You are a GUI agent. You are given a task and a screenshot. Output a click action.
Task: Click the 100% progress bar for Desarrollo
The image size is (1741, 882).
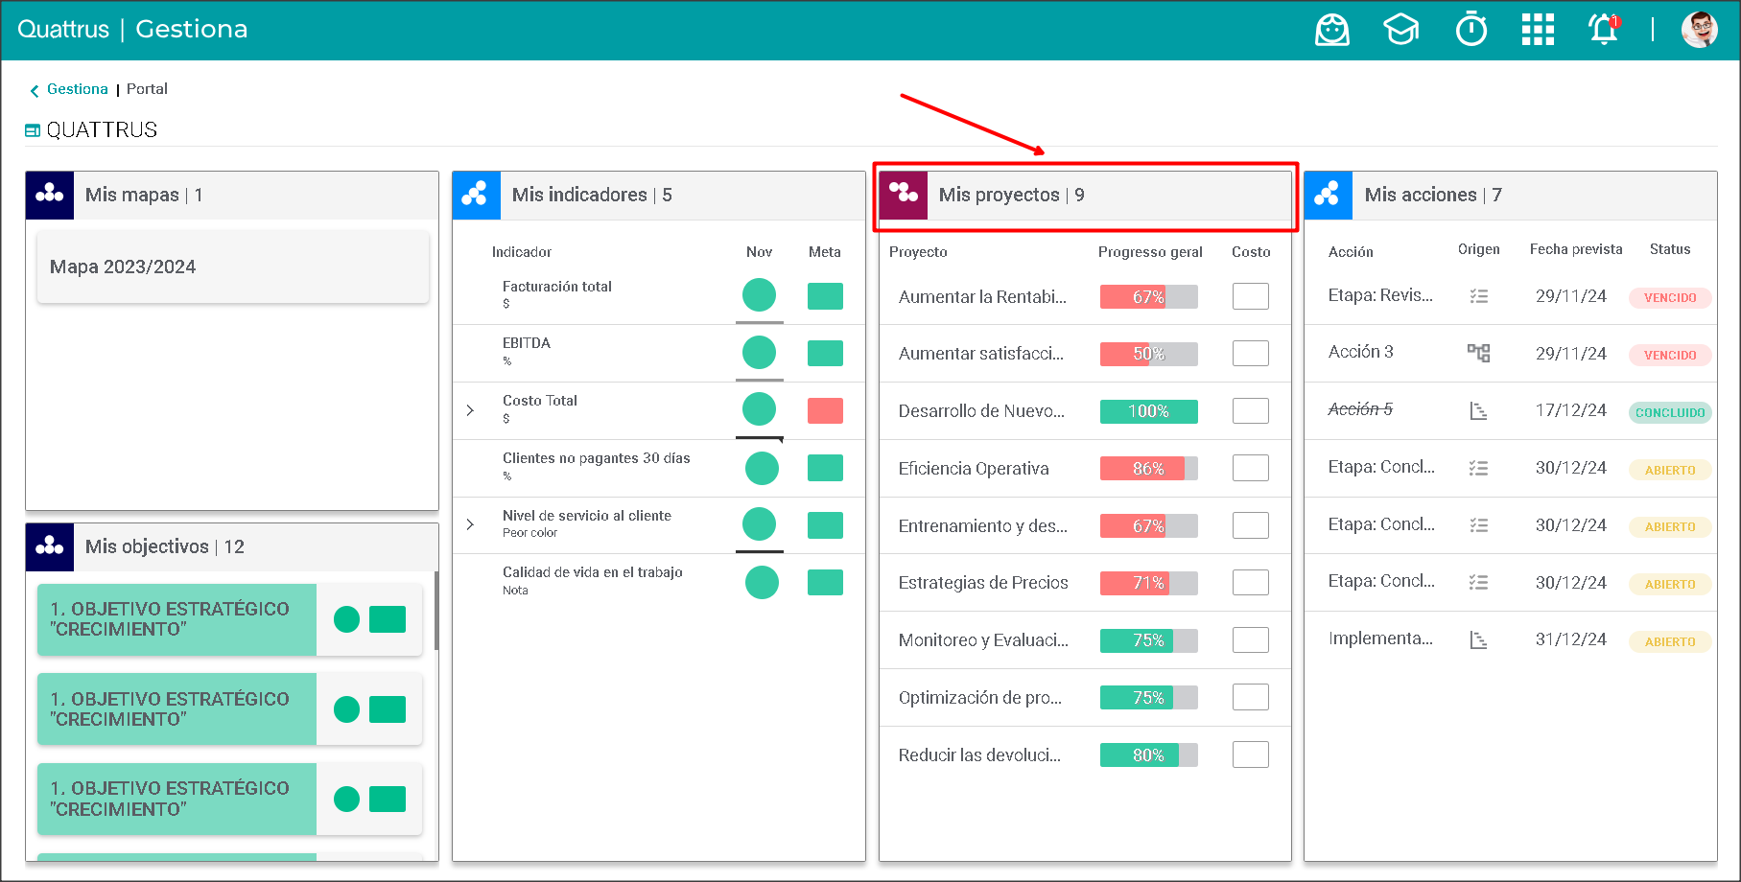point(1148,411)
